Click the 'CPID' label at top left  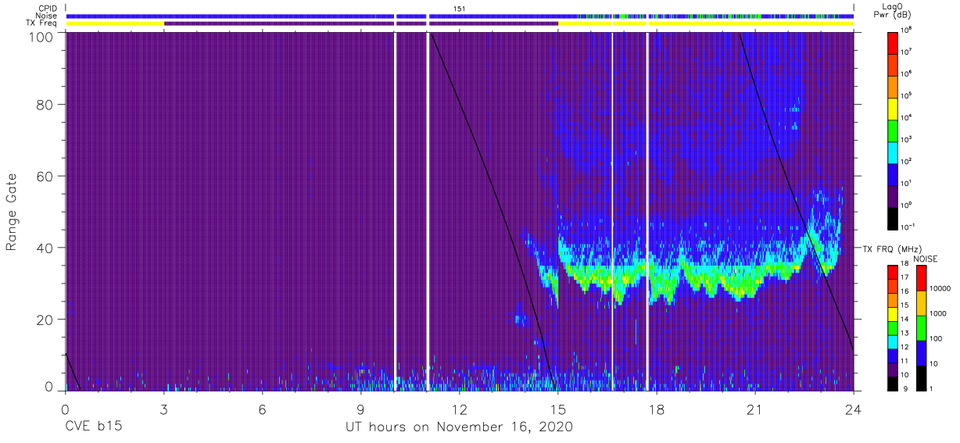tap(48, 9)
